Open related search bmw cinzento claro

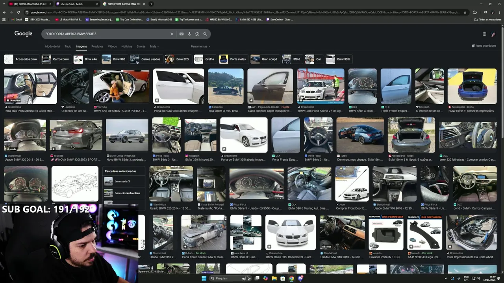(x=124, y=193)
